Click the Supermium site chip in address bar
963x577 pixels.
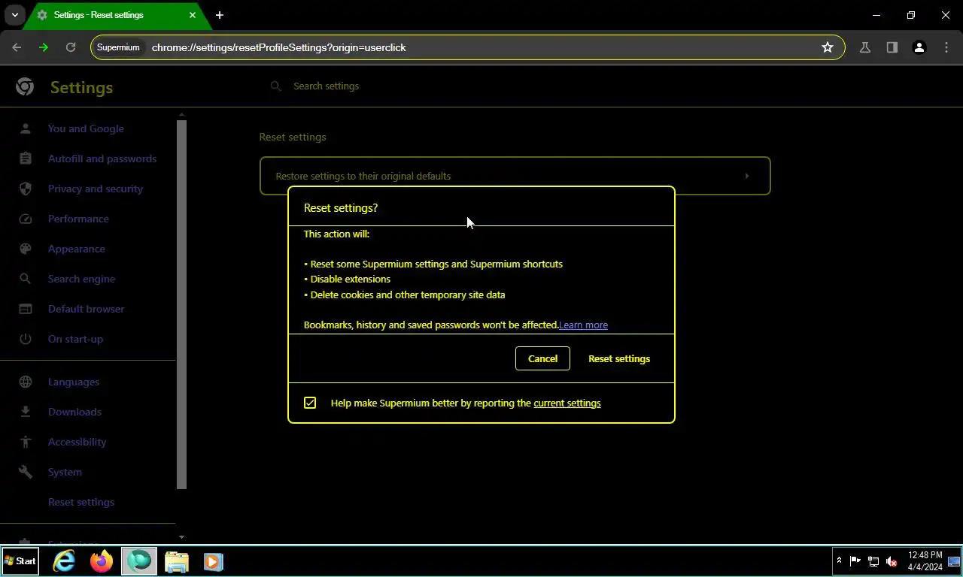118,47
